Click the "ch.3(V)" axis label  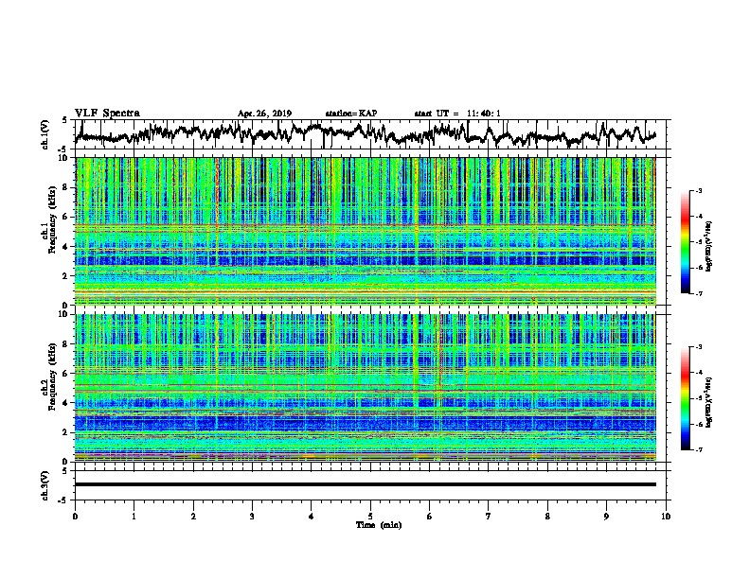pos(45,485)
